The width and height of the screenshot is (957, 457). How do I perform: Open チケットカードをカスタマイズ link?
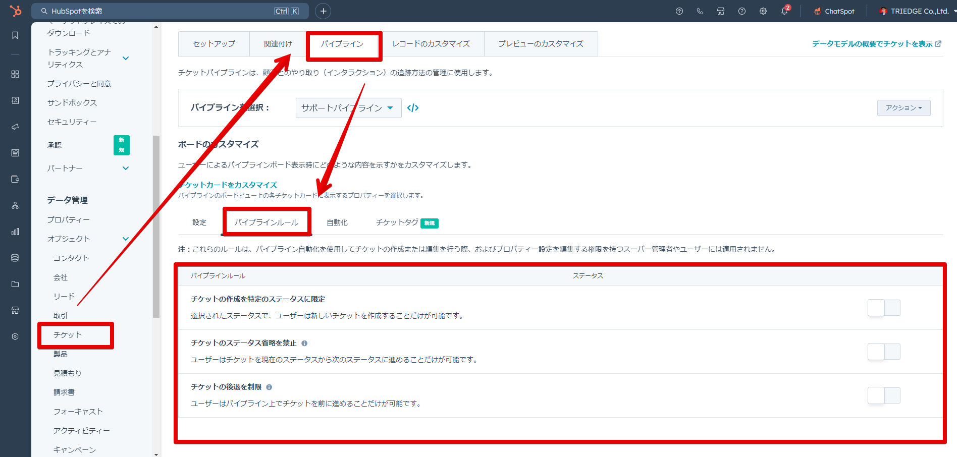(x=228, y=185)
